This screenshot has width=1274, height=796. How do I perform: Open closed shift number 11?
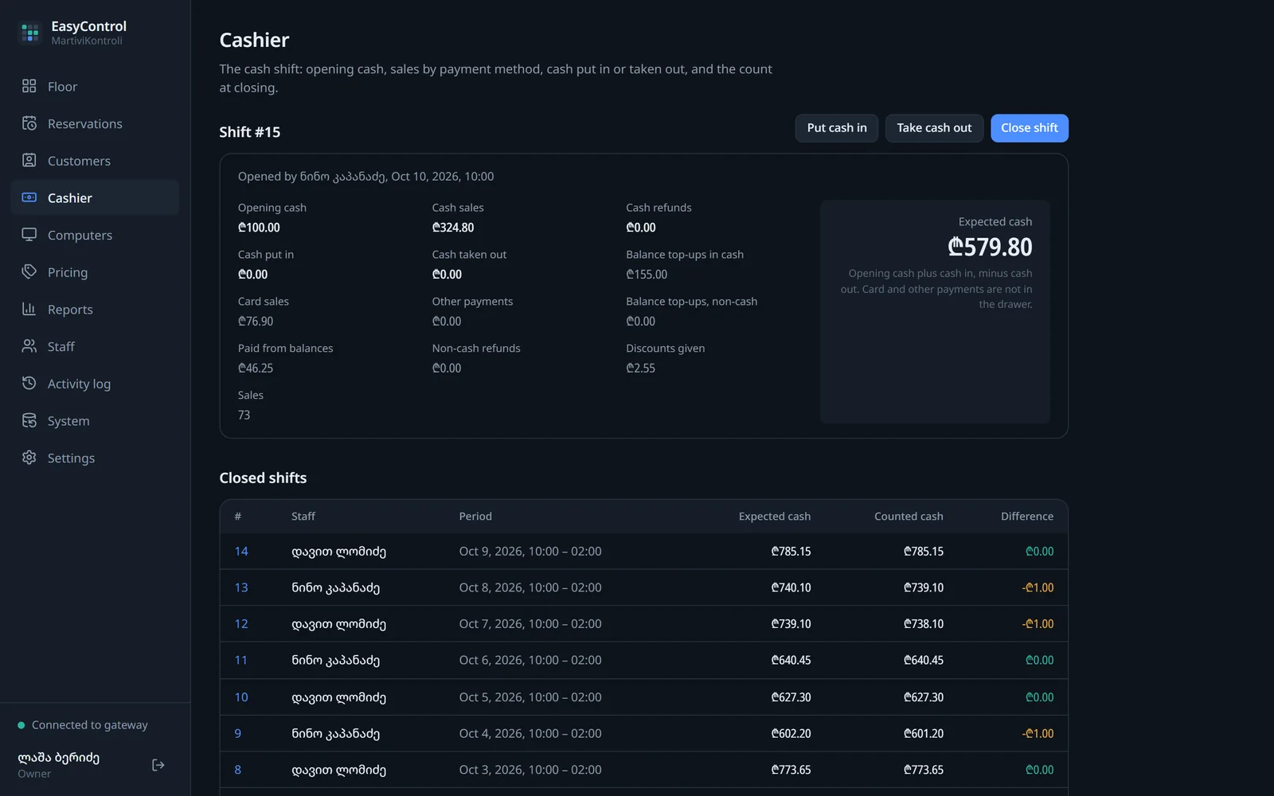click(241, 660)
